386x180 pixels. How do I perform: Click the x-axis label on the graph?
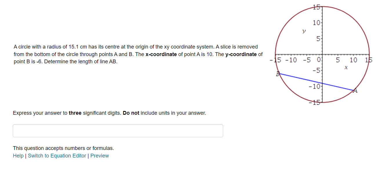pos(346,67)
